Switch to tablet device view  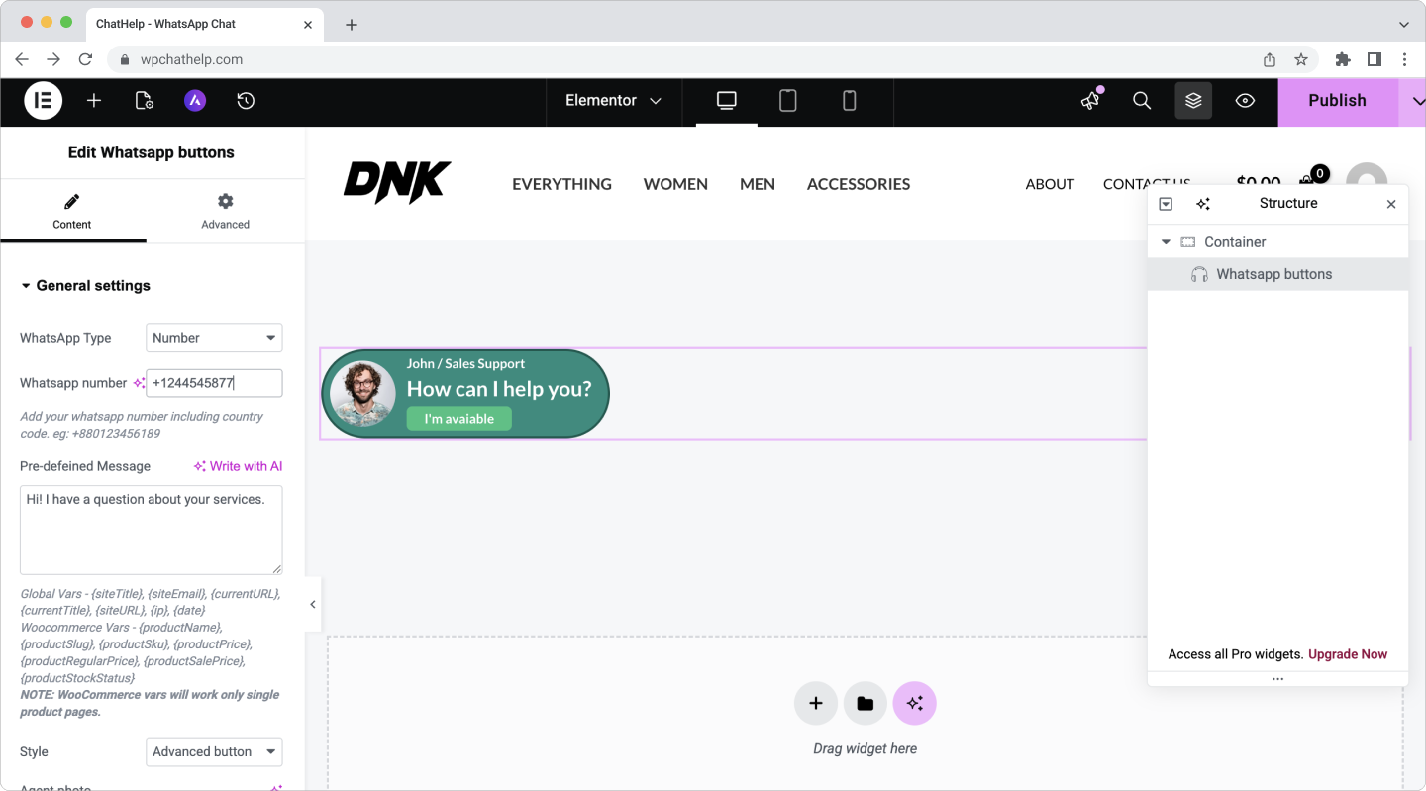(788, 101)
